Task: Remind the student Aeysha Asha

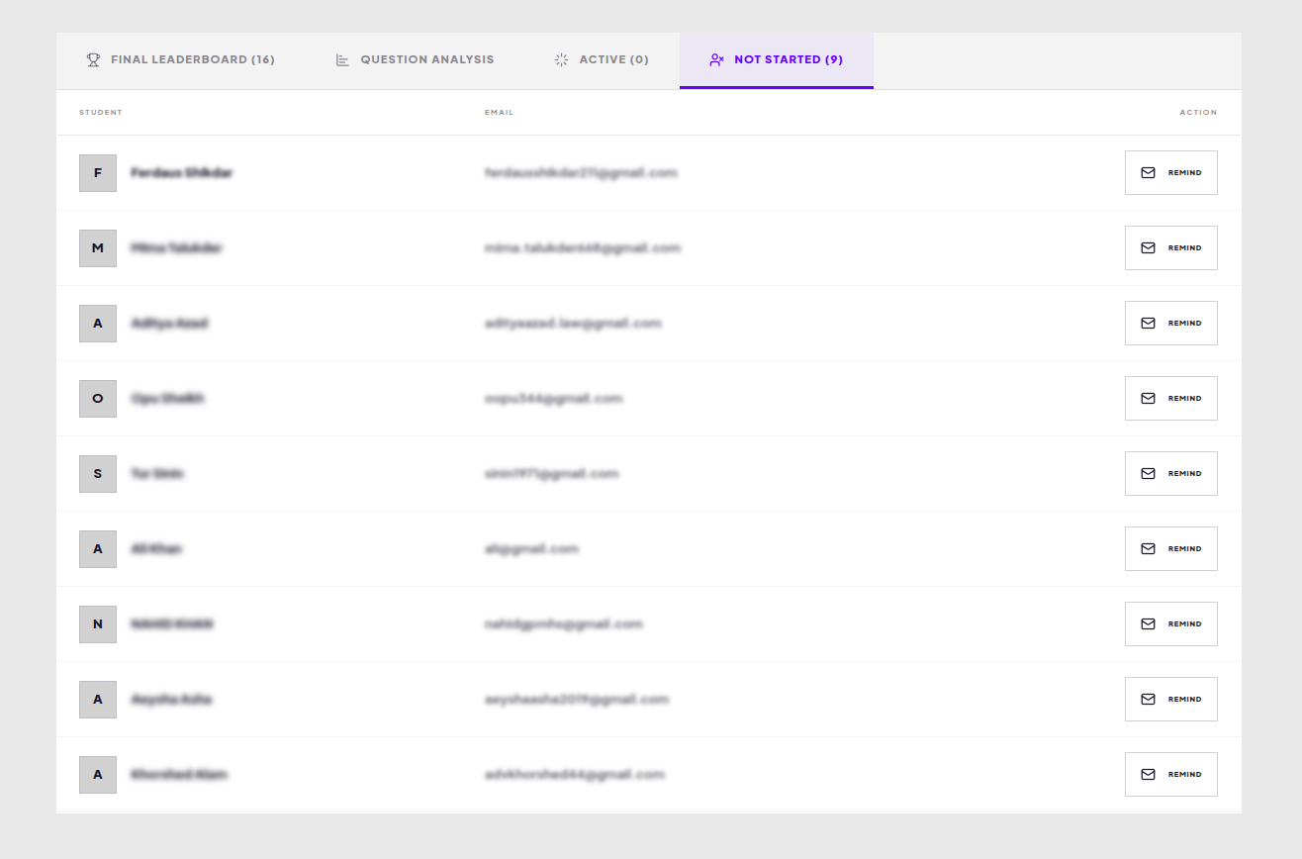Action: pyautogui.click(x=1171, y=700)
